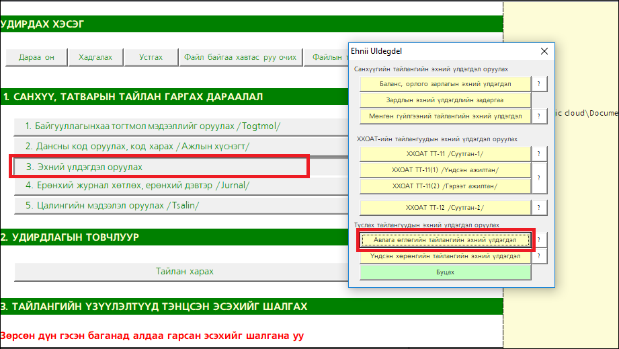Viewport: 619px width, 349px height.
Task: Click Файл байгаа хавтас руу очих
Action: point(240,57)
